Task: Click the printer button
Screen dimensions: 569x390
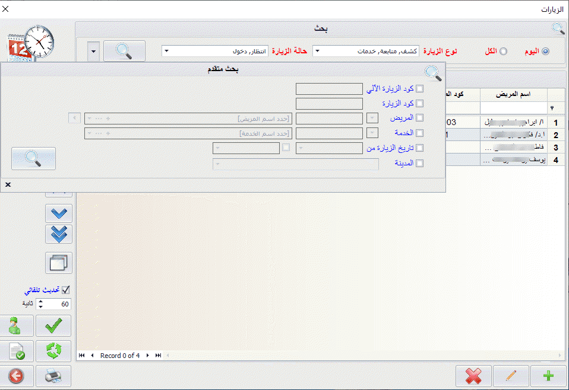Action: pos(53,376)
